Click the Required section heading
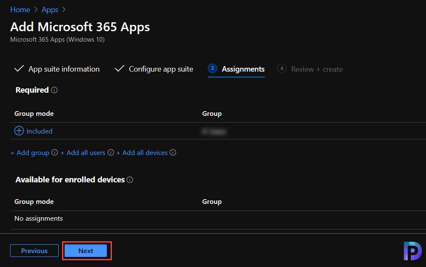The width and height of the screenshot is (426, 267). (x=32, y=90)
